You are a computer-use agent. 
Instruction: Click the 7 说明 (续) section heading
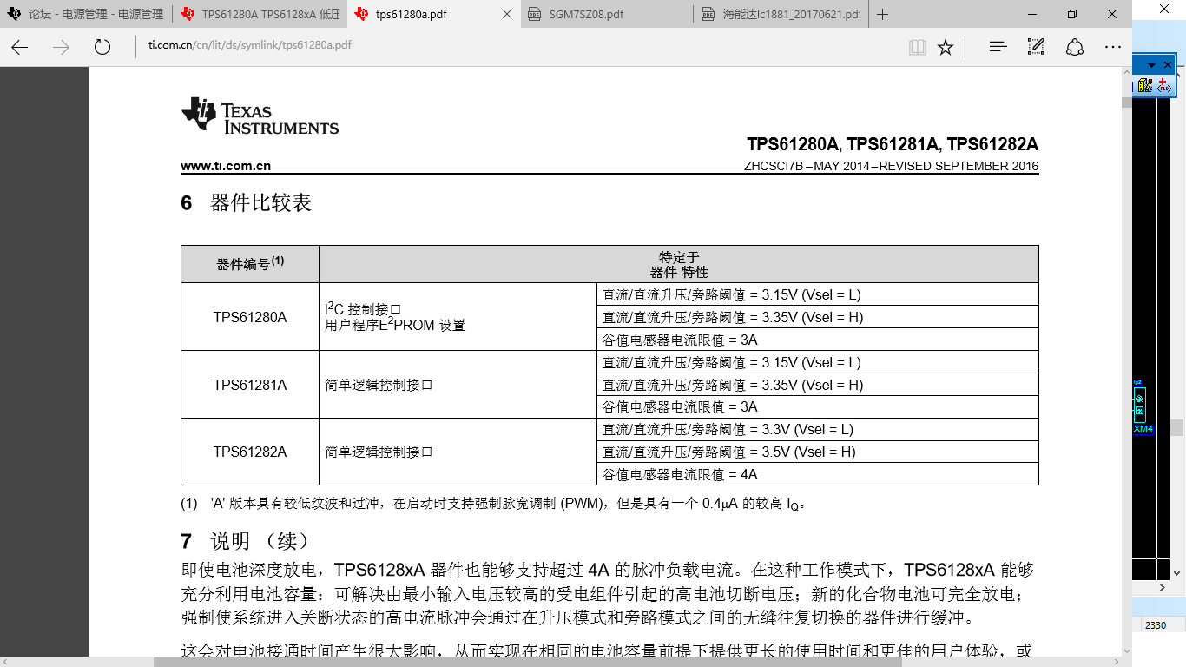pos(245,541)
